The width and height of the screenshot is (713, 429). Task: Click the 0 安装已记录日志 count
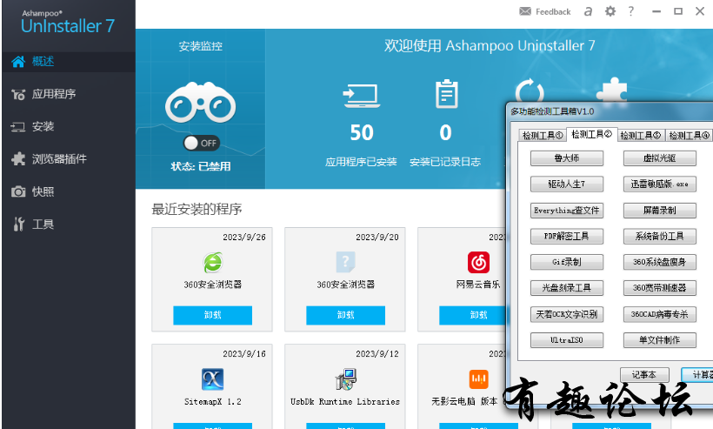(445, 133)
